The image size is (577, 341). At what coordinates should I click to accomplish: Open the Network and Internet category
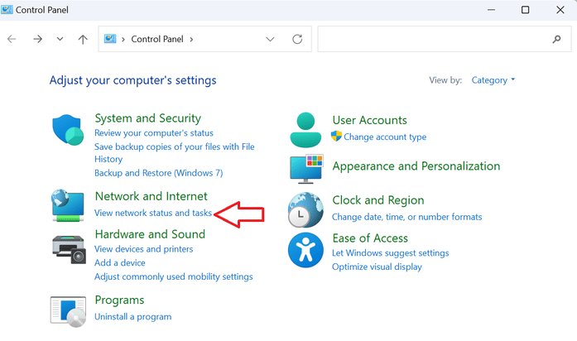click(x=151, y=196)
